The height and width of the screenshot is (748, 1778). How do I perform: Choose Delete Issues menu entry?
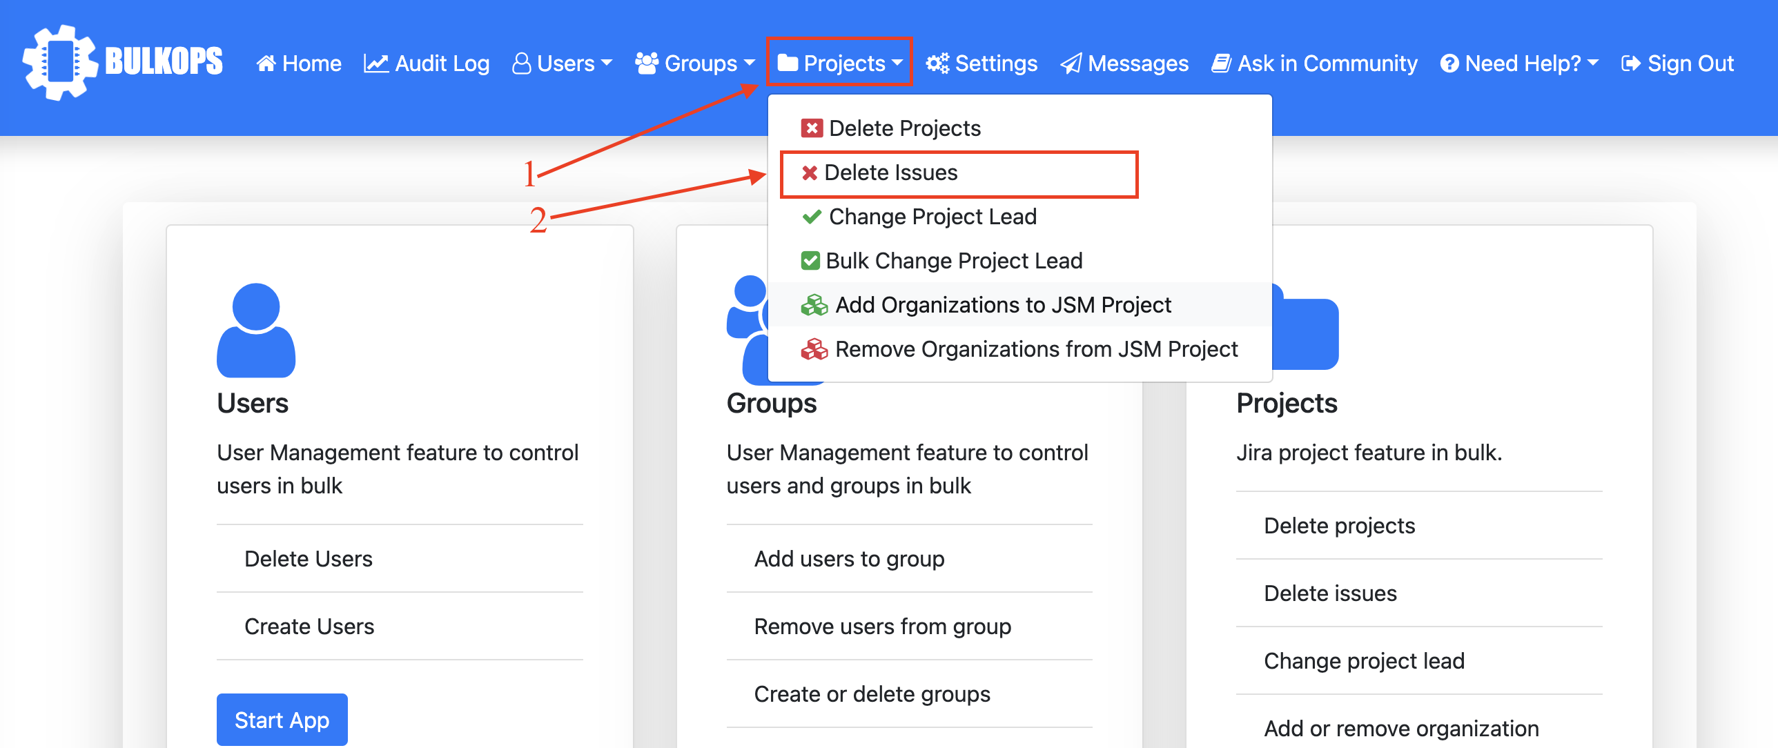pyautogui.click(x=1020, y=173)
